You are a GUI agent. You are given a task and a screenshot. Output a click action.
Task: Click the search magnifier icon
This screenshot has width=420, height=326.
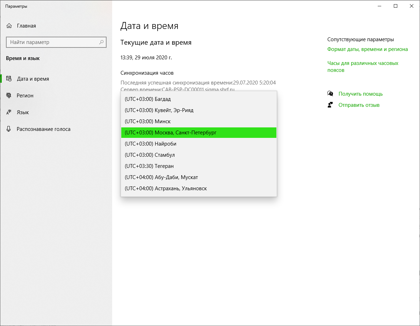coord(101,42)
